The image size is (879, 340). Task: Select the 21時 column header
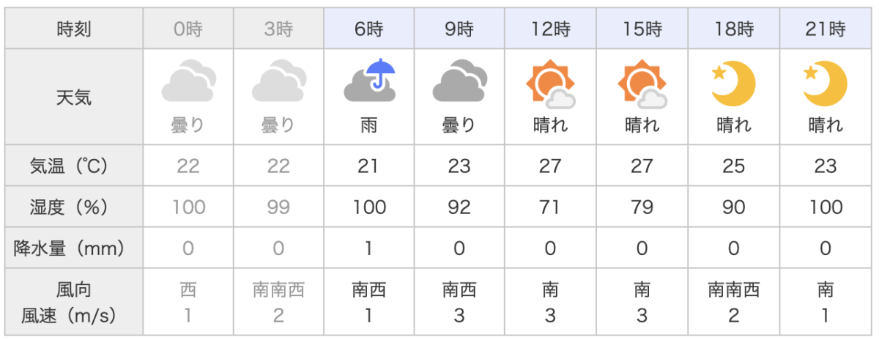click(x=826, y=31)
